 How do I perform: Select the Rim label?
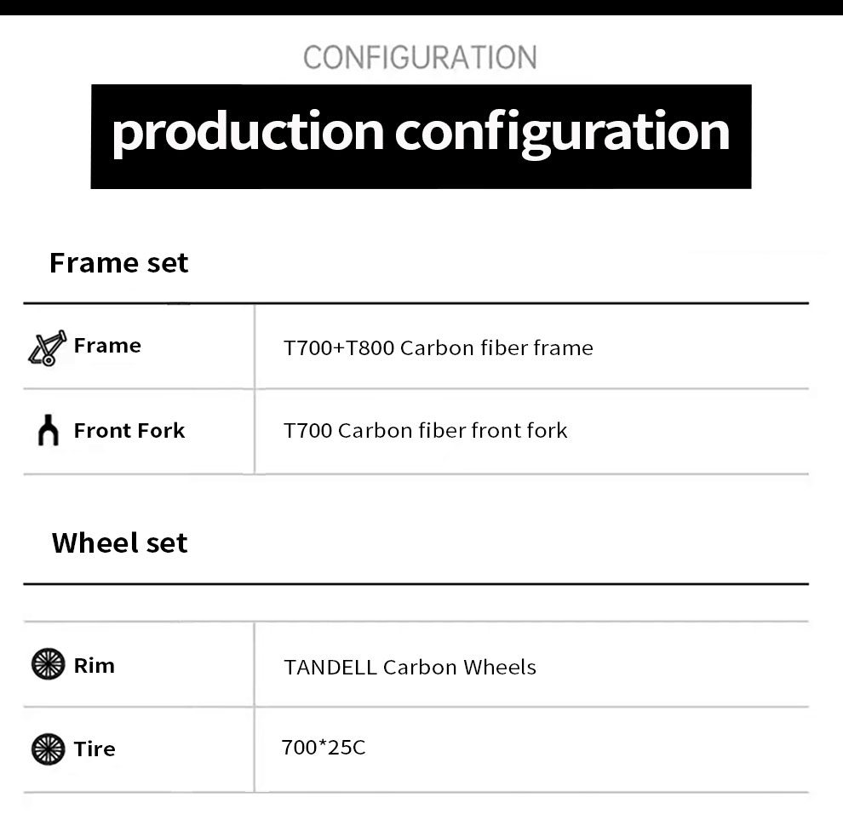coord(94,666)
